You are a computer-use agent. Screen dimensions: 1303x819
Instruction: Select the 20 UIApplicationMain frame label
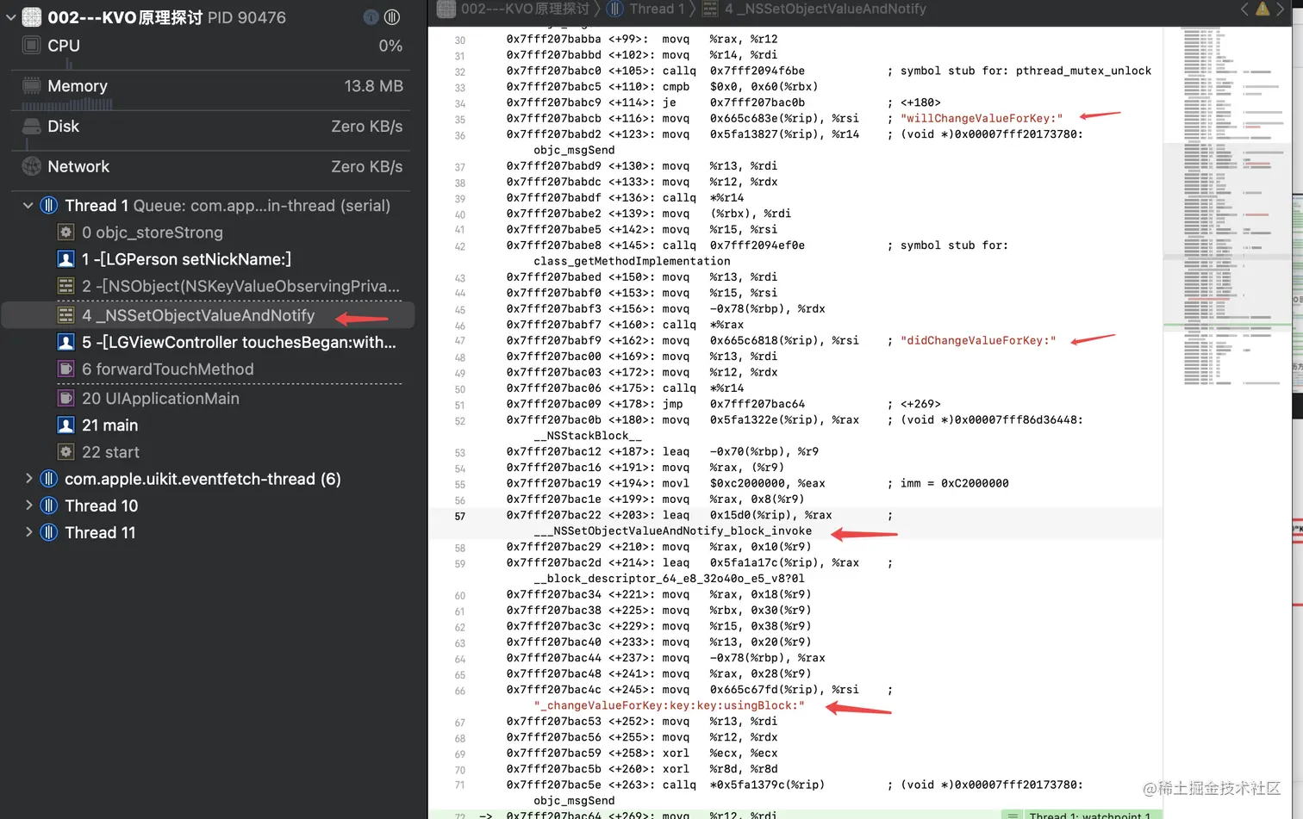tap(160, 399)
